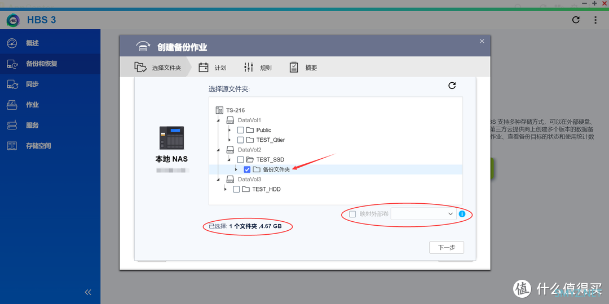Image resolution: width=609 pixels, height=304 pixels.
Task: Click the 本地 NAS device image
Action: 171,138
